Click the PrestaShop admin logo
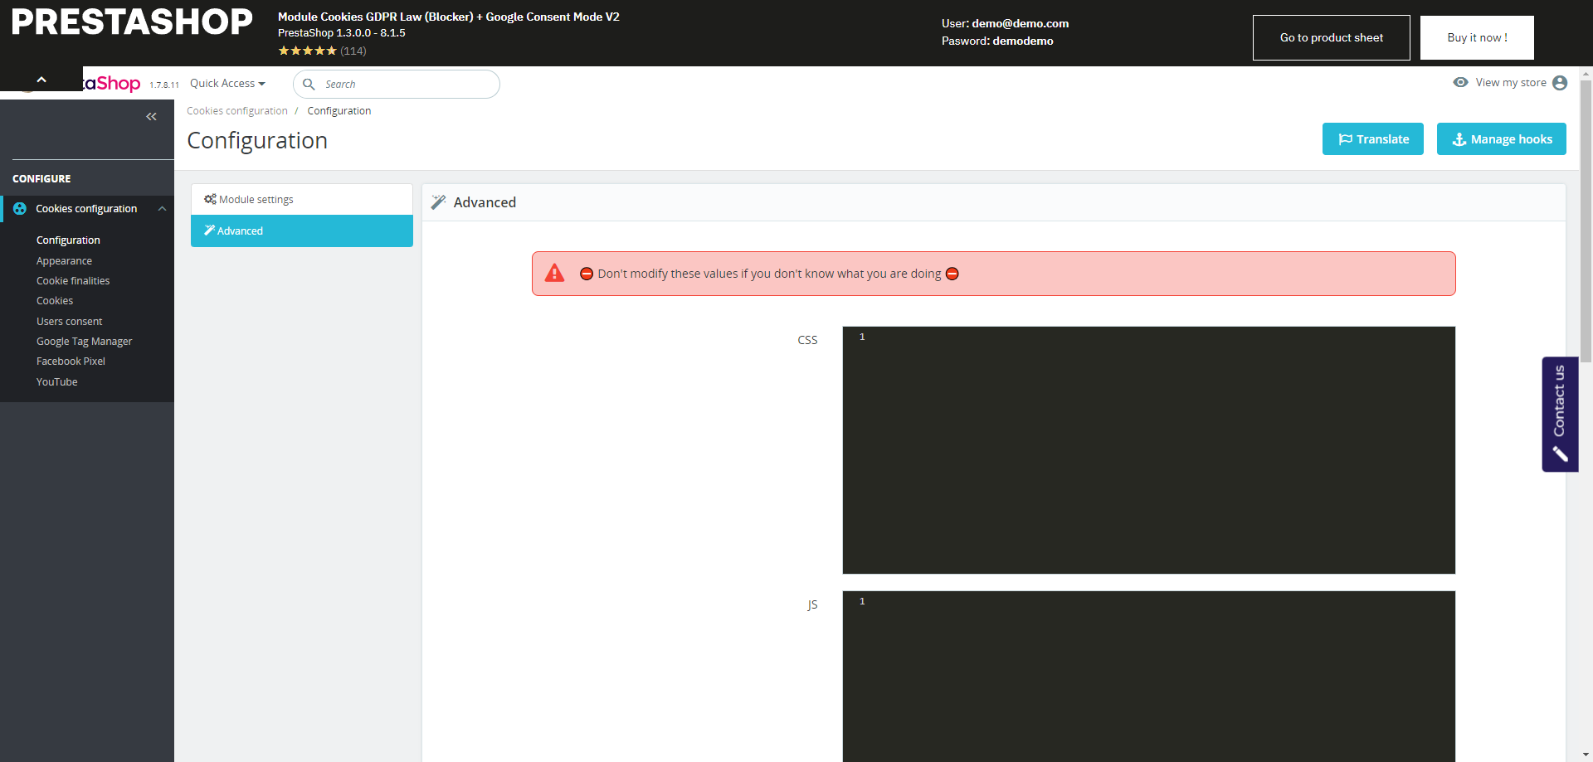 [x=111, y=83]
